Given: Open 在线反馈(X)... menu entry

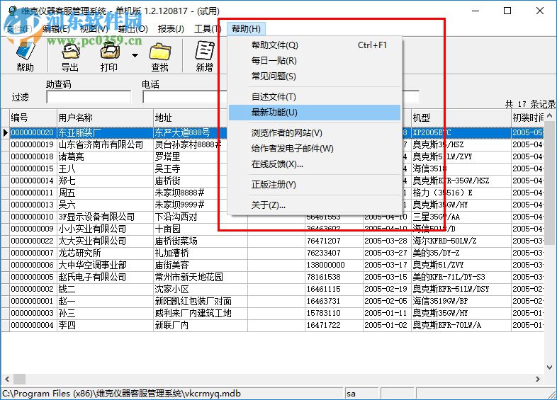Looking at the screenshot, I should [x=315, y=164].
